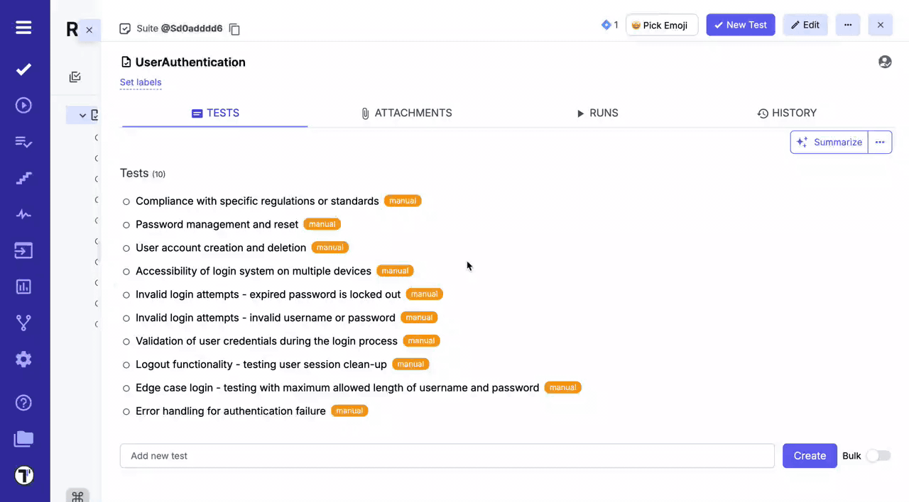The width and height of the screenshot is (909, 502).
Task: Select the circle next to Password management and reset
Action: tap(126, 225)
